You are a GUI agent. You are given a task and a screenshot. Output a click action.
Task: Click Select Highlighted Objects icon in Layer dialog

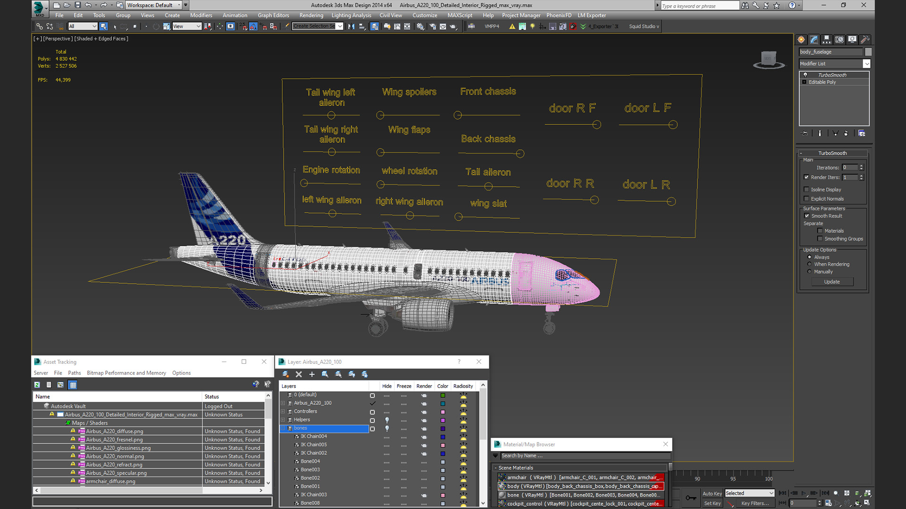pyautogui.click(x=325, y=374)
